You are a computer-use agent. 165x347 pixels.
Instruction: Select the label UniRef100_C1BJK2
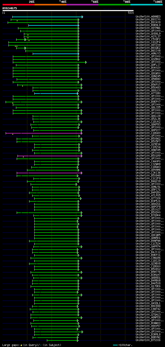click(148, 122)
